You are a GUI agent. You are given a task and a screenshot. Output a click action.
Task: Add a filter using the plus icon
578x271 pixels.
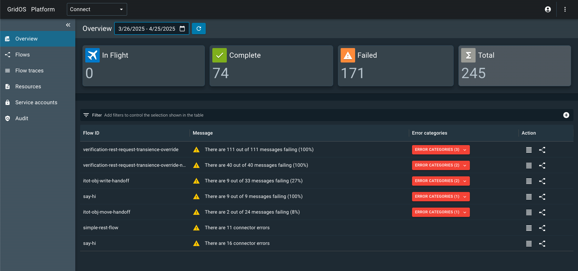tap(566, 115)
